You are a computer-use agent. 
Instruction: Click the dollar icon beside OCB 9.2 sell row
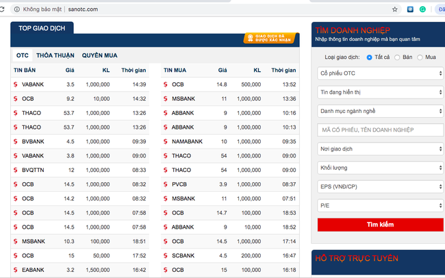15,99
